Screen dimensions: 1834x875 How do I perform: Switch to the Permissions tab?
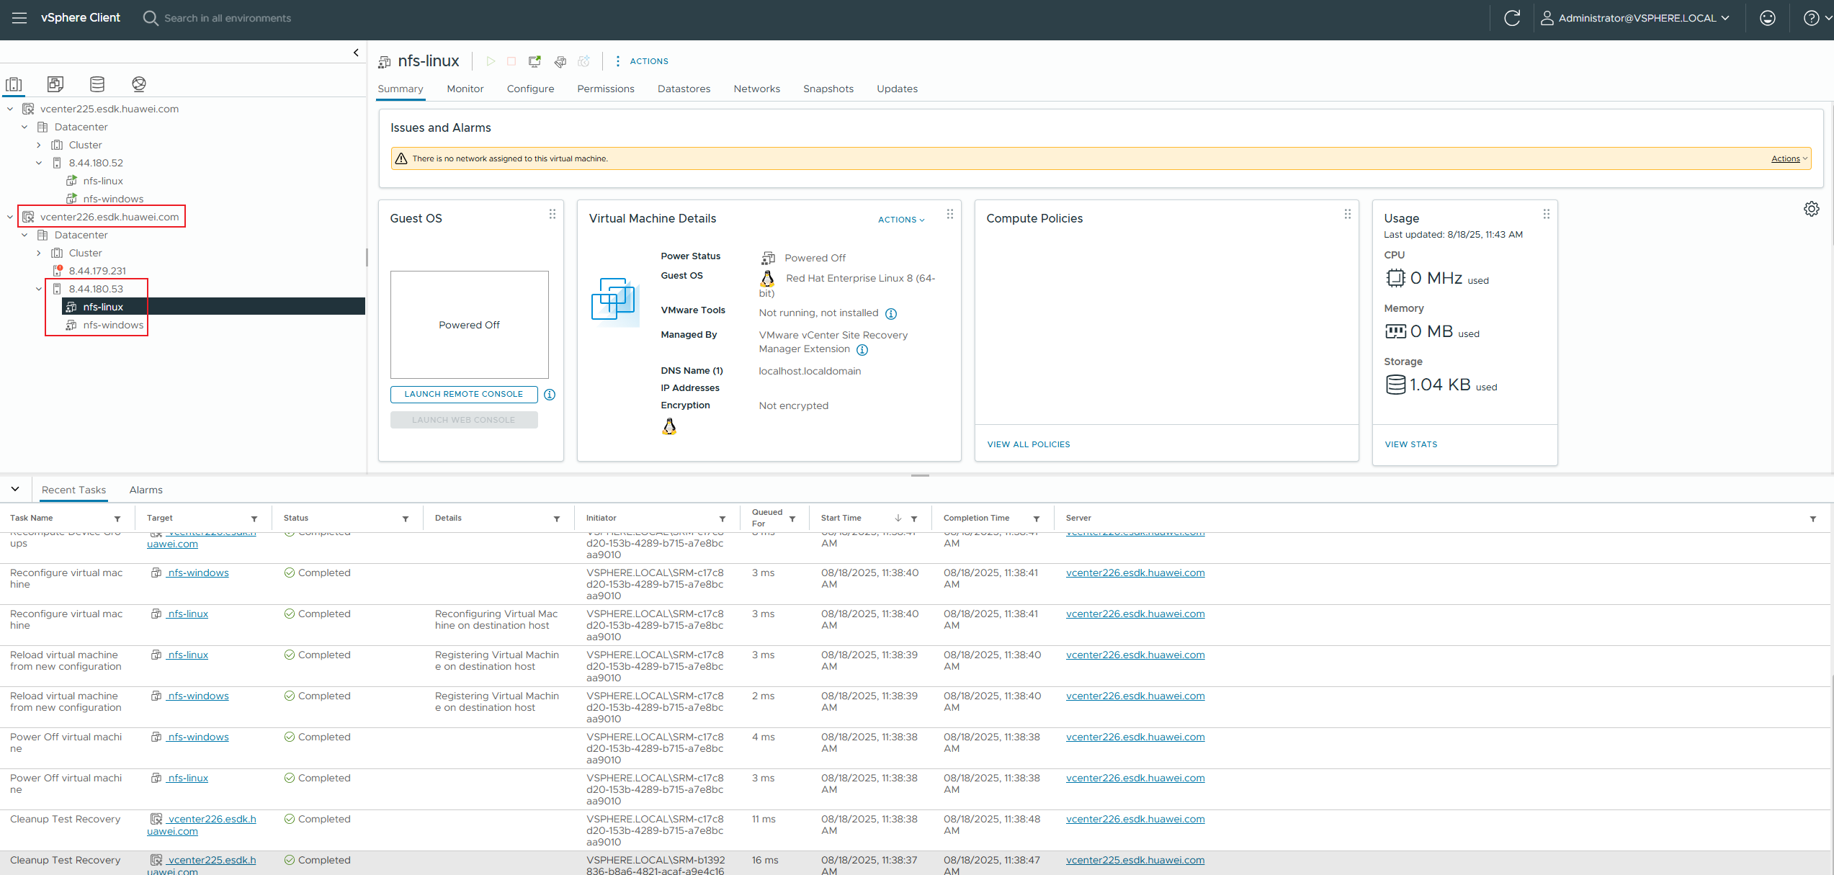606,89
